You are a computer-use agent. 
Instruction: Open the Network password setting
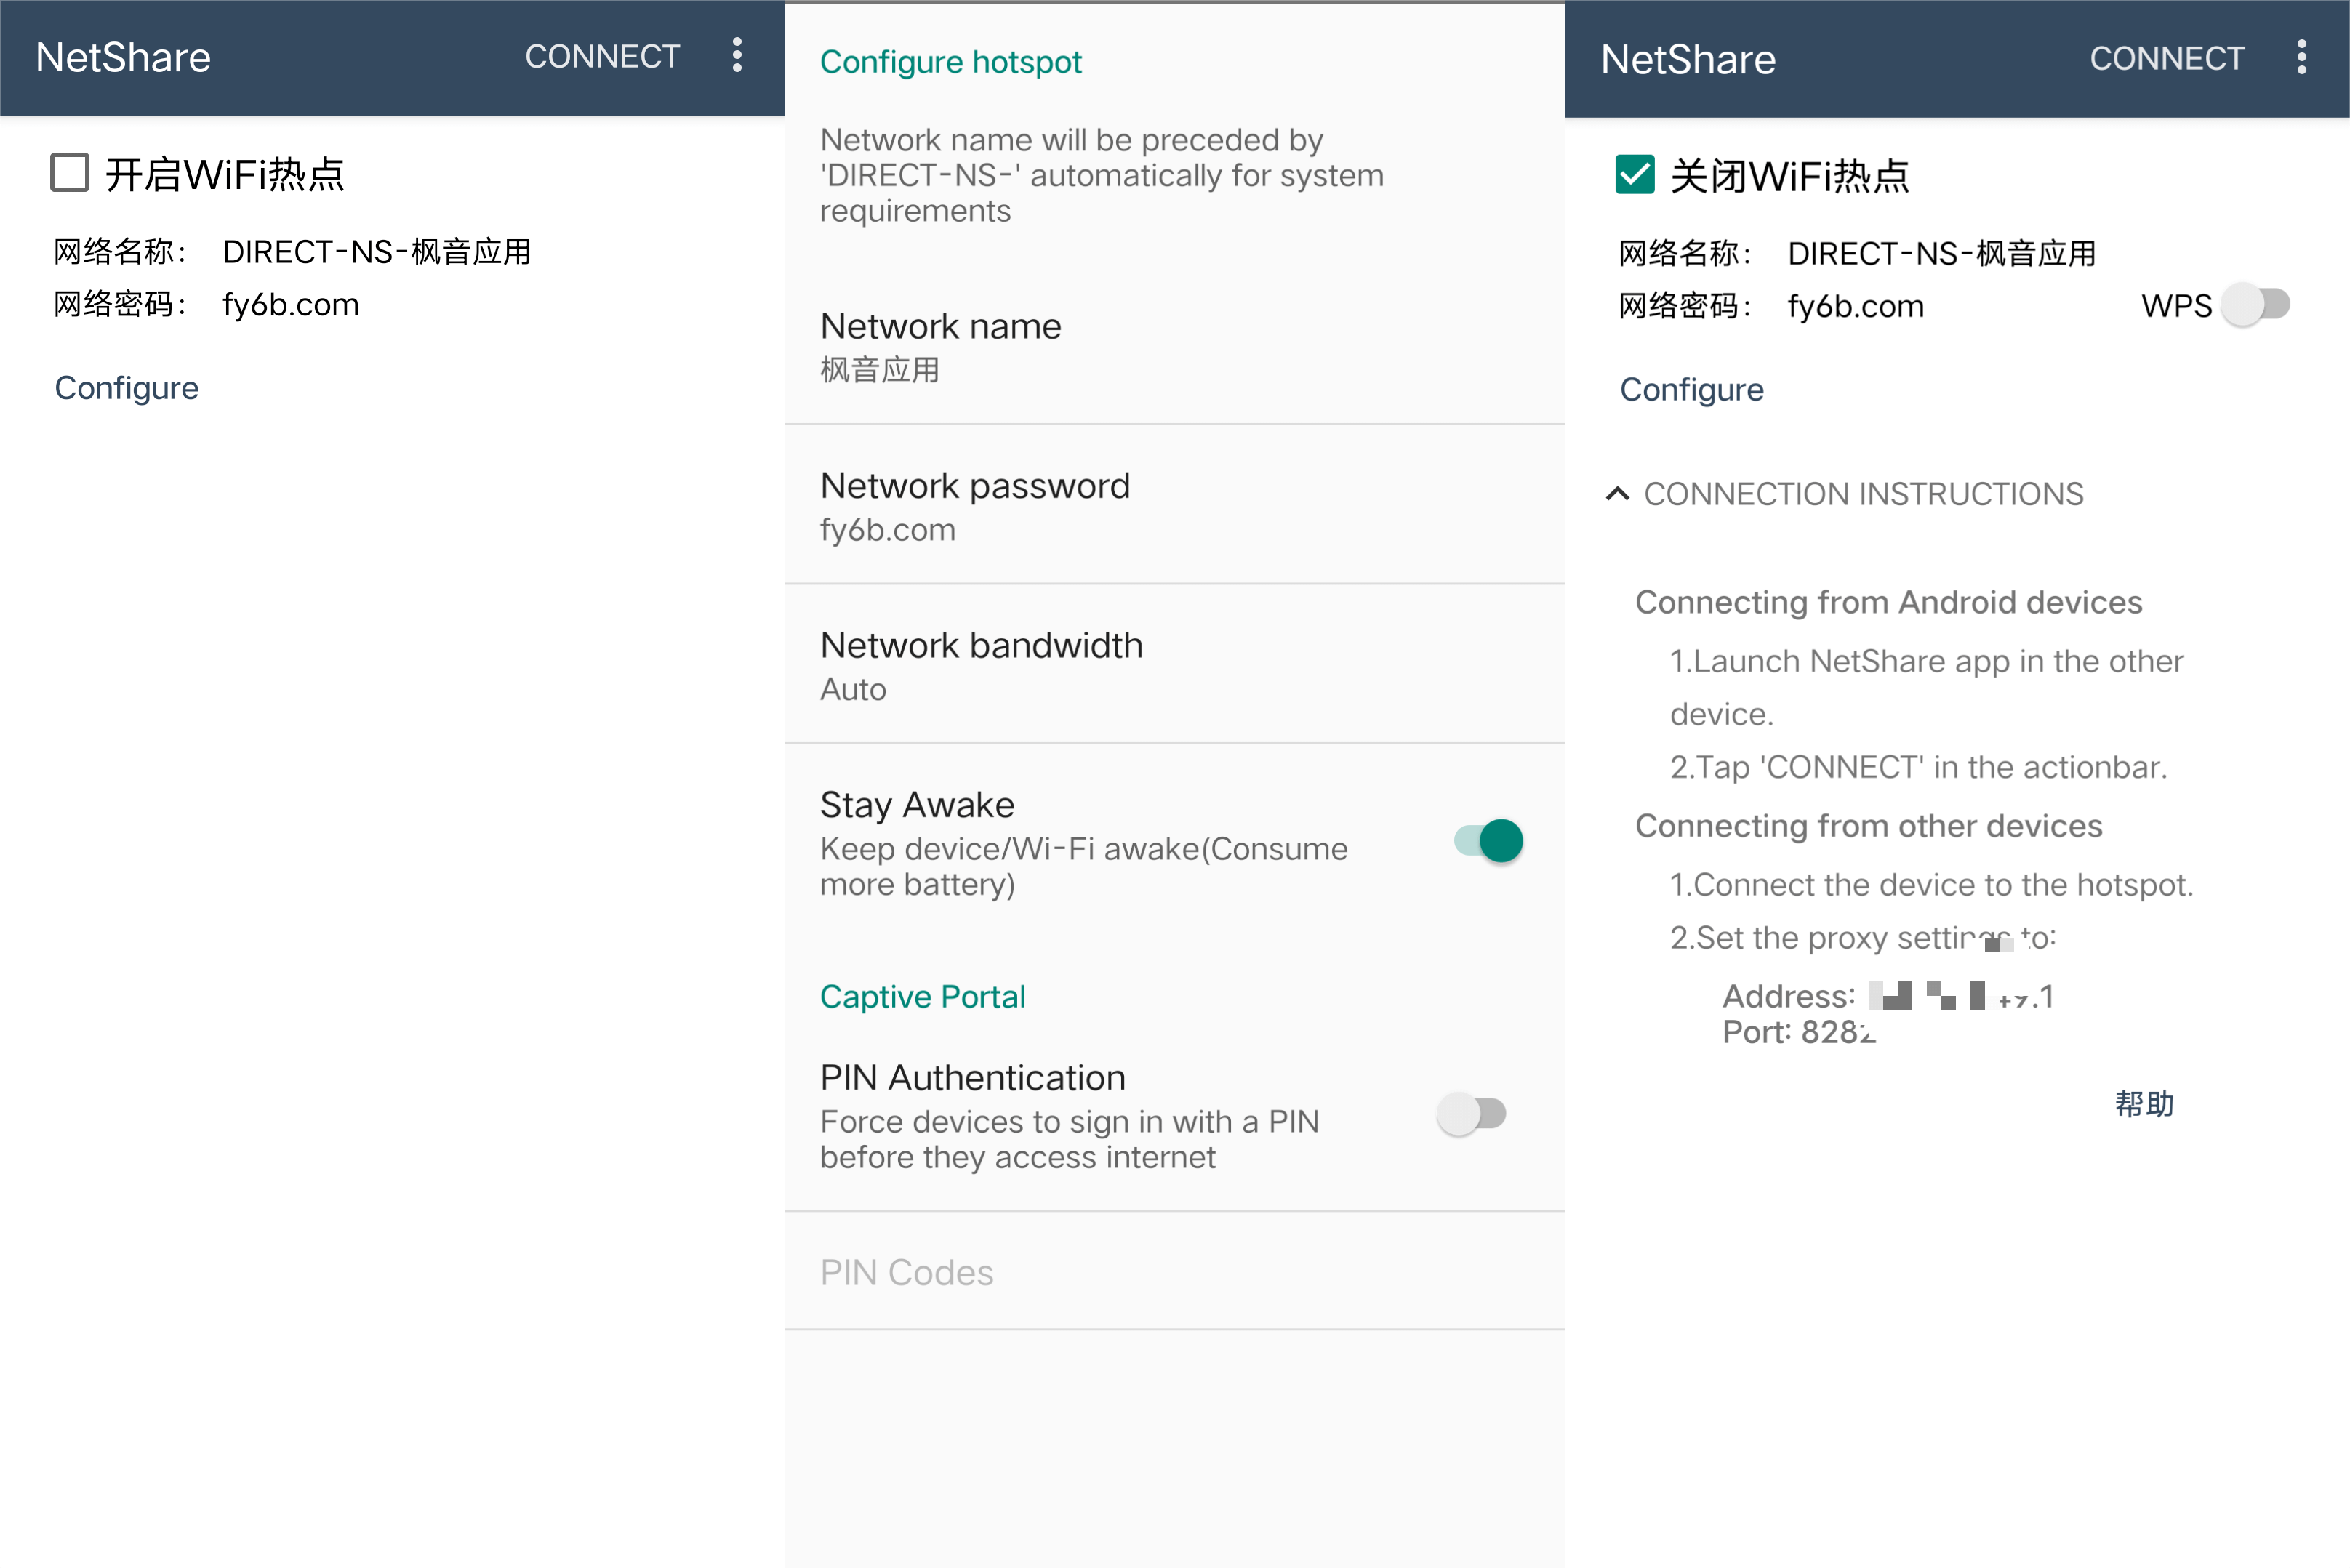coord(1175,506)
